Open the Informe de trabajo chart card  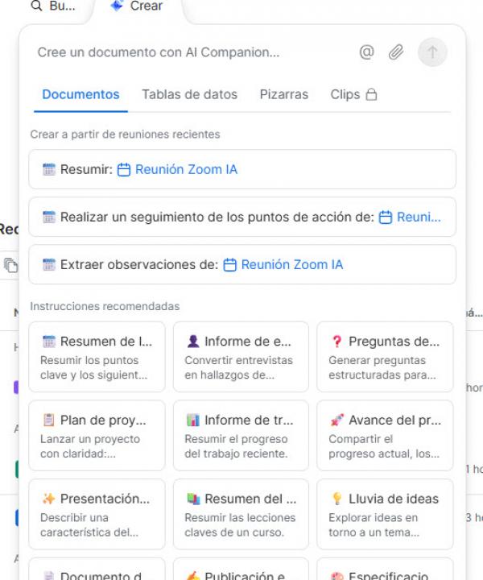pos(241,435)
